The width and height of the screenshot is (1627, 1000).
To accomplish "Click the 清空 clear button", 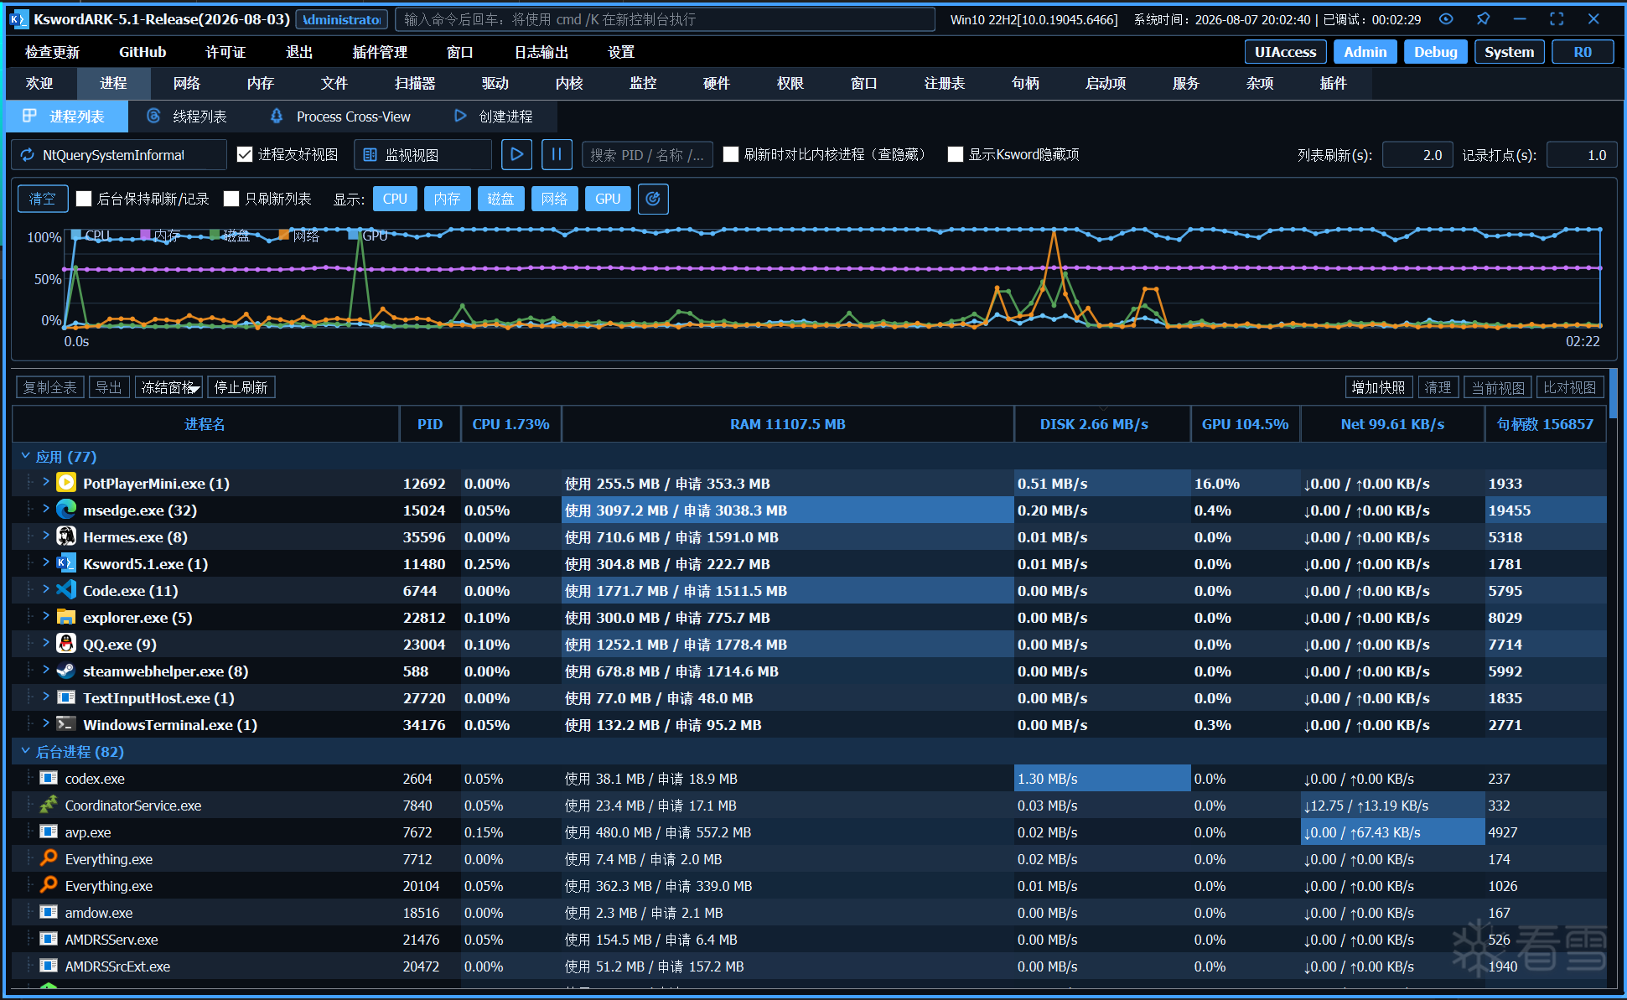I will 43,199.
